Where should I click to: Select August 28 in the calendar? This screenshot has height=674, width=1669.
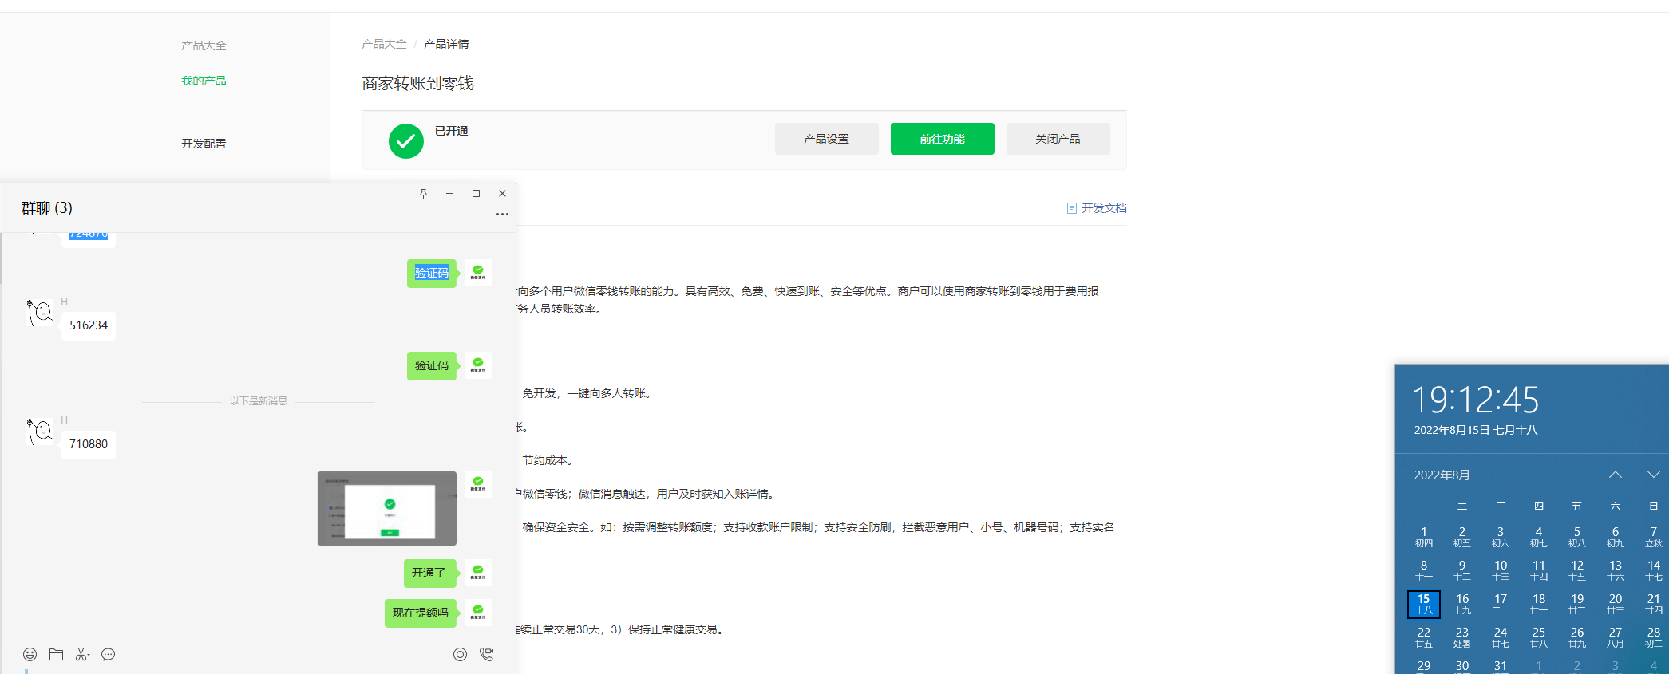tap(1653, 637)
